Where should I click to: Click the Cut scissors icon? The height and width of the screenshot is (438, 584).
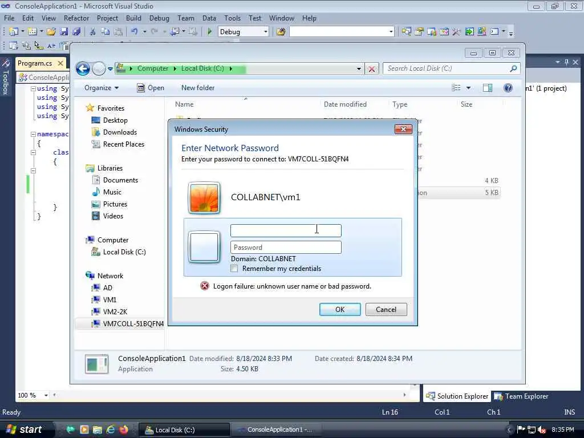pyautogui.click(x=93, y=32)
